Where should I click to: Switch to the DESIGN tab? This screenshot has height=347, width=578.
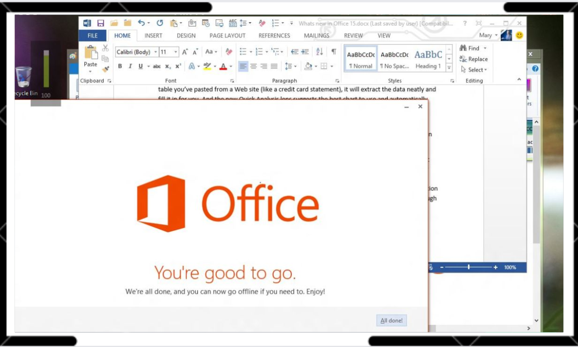click(x=186, y=36)
